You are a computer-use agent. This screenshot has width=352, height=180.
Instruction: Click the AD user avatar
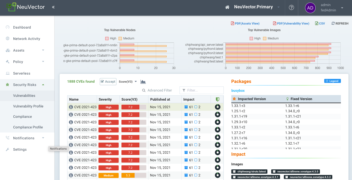pos(310,8)
